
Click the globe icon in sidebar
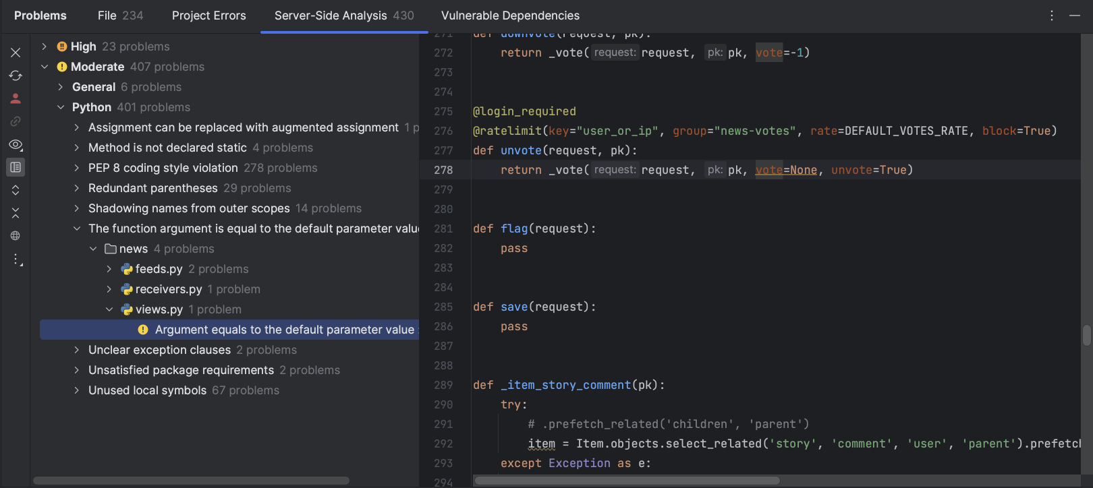click(16, 236)
